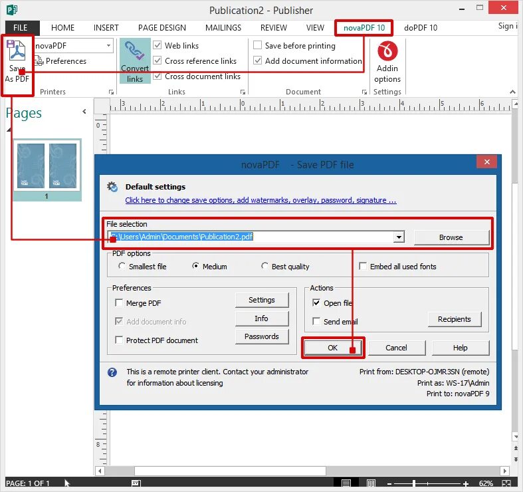Open Settings in Preferences group
The height and width of the screenshot is (492, 523).
[x=262, y=300]
